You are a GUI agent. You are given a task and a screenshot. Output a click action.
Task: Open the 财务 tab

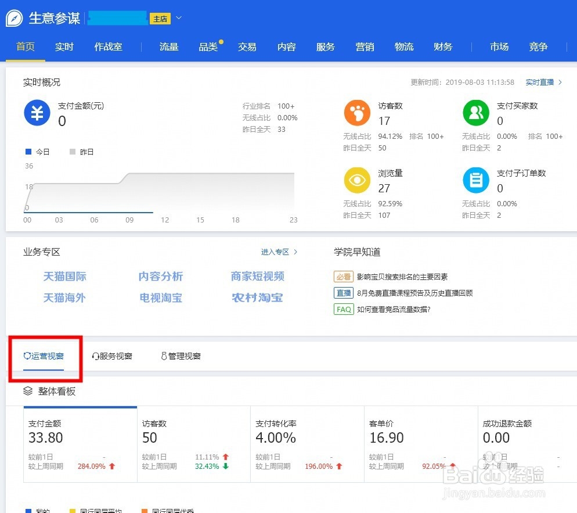443,47
